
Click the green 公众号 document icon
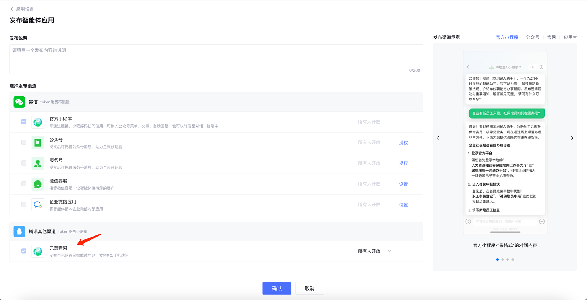(38, 143)
